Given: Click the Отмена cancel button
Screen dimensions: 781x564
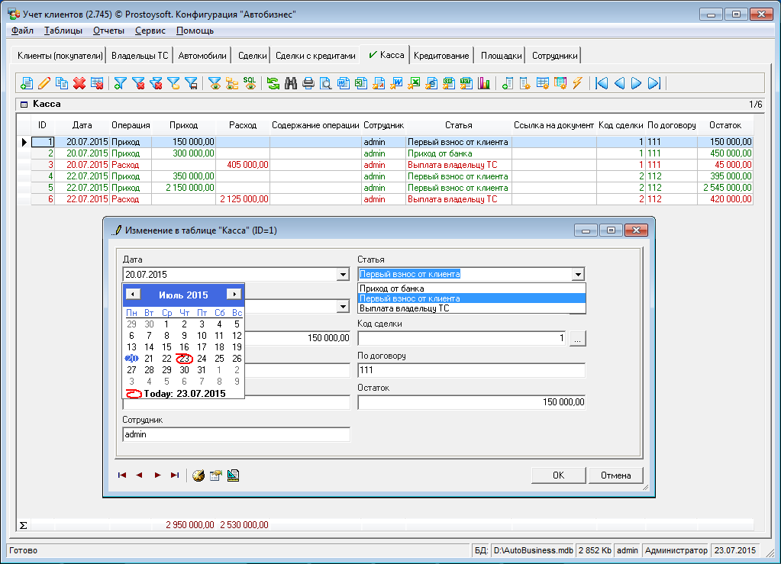Looking at the screenshot, I should coord(615,475).
